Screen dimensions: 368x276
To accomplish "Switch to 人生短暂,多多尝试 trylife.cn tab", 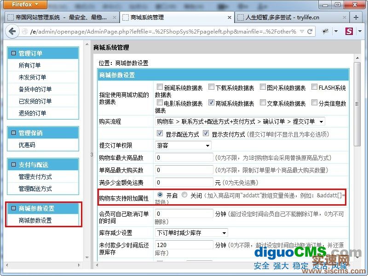I will tap(292, 17).
